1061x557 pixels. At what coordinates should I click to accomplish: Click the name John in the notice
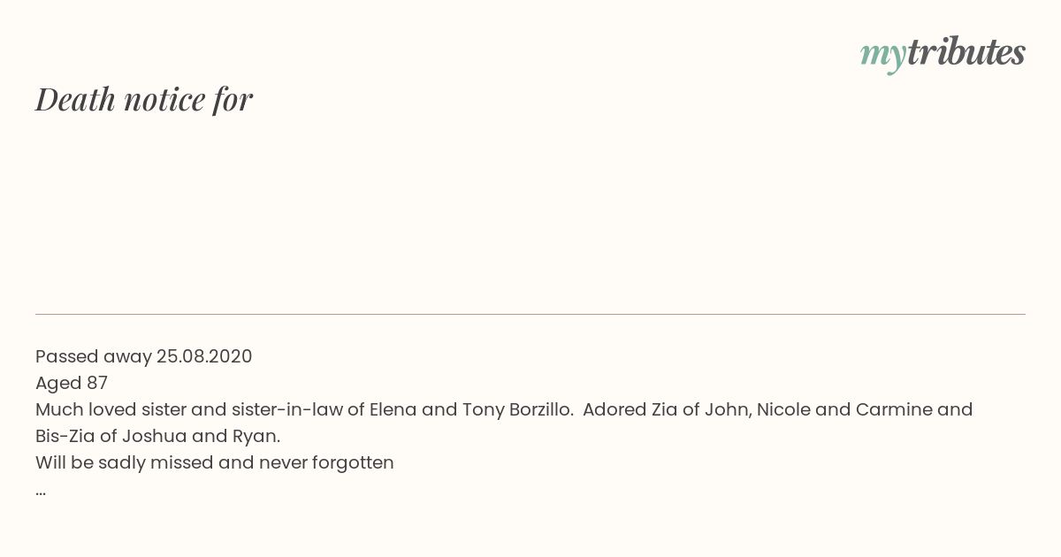[x=727, y=409]
